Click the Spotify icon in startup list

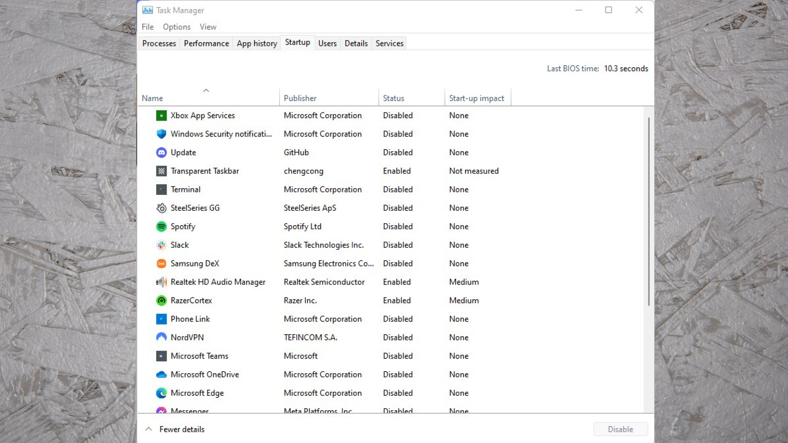[161, 226]
